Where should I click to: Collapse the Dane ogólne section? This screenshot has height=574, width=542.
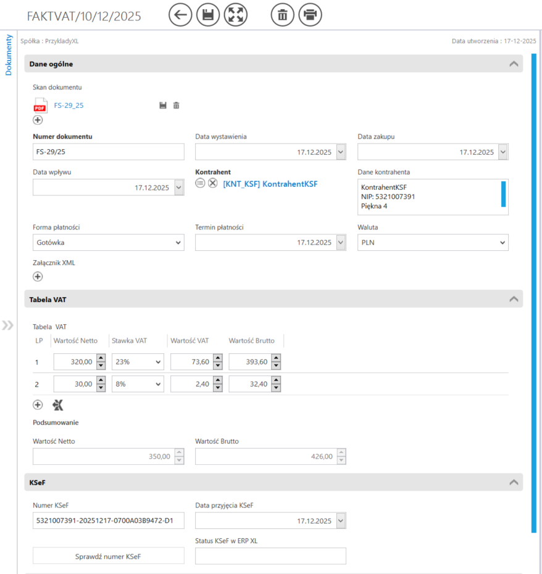513,64
